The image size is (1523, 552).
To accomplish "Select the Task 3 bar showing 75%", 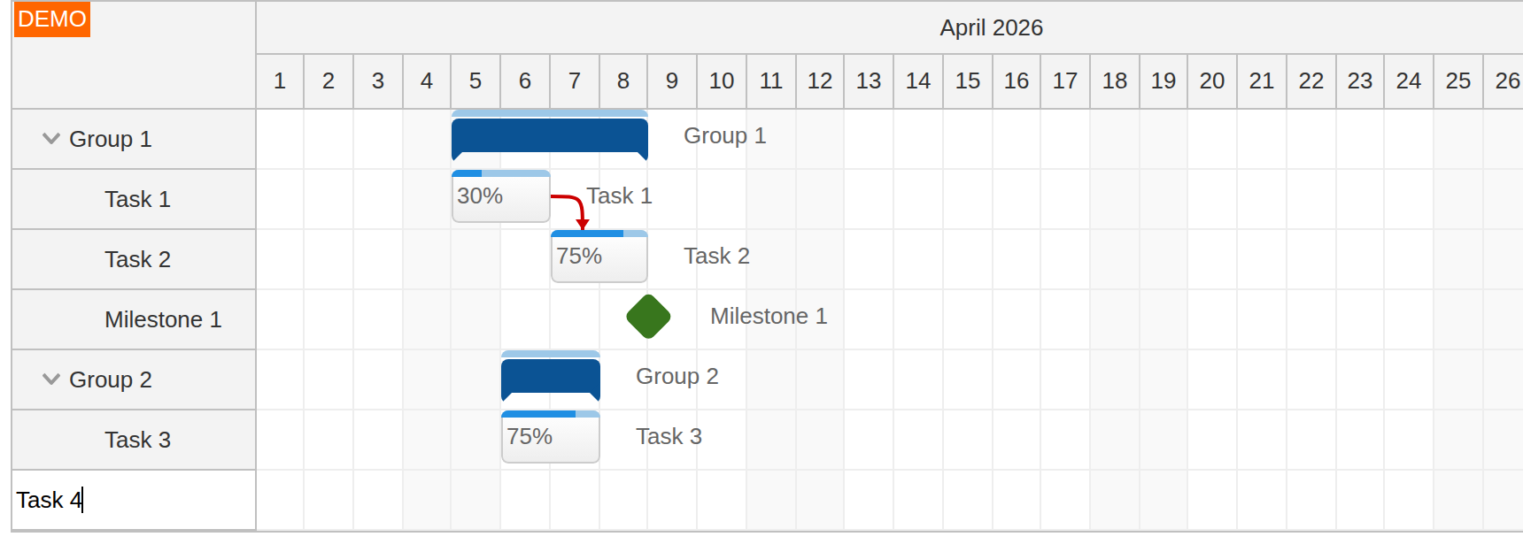I will tap(549, 436).
